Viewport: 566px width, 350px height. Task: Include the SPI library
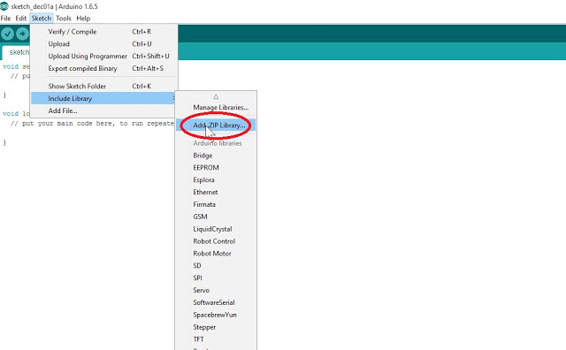coord(216,278)
